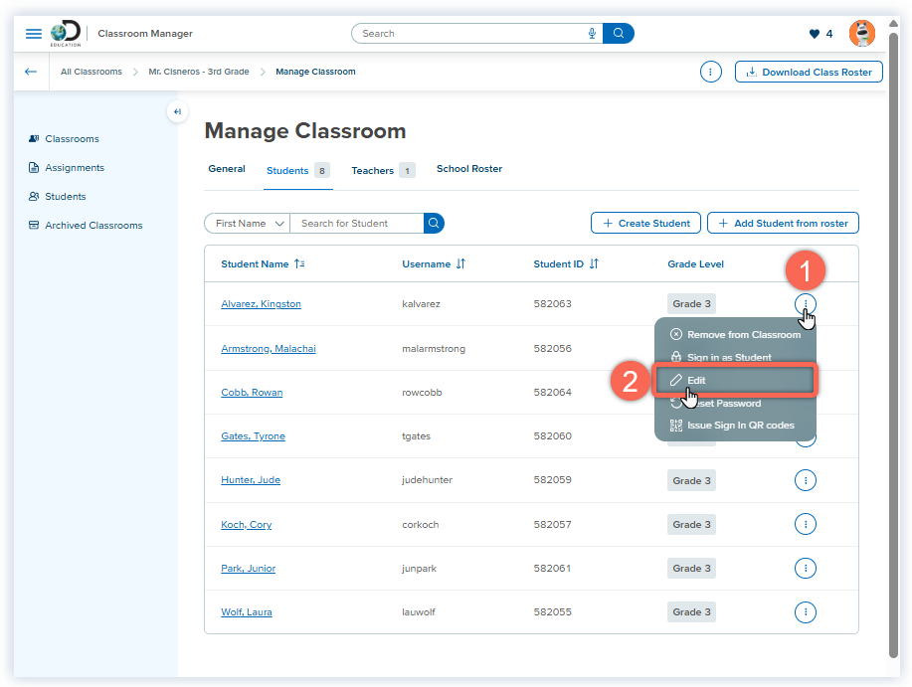Activate voice search microphone icon

click(x=592, y=33)
